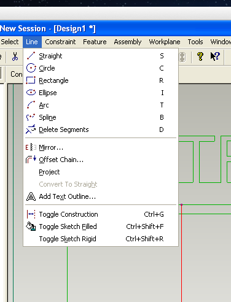Click the Ellipse tool icon
Screen dimensions: 231x302
point(31,93)
